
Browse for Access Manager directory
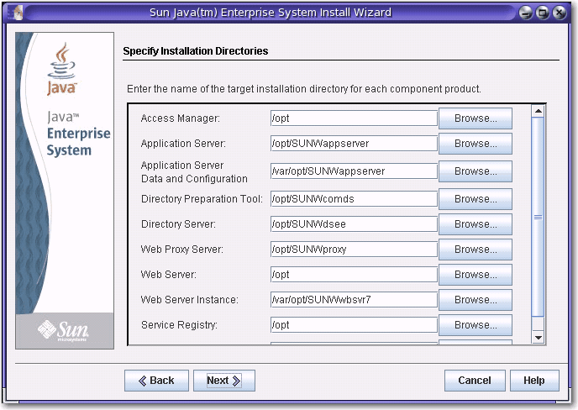point(476,118)
